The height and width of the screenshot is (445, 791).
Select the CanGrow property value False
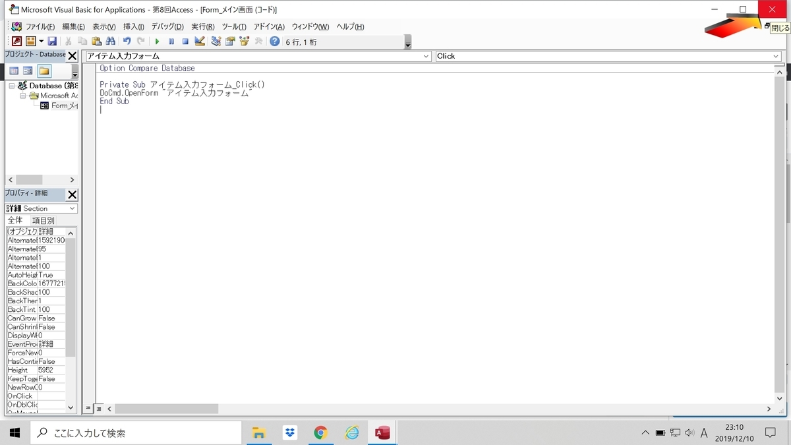[51, 318]
